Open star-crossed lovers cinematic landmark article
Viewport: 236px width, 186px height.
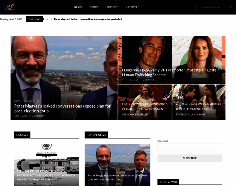pyautogui.click(x=198, y=109)
